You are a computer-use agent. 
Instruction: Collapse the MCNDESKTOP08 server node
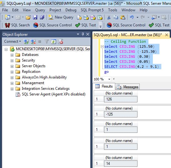click(6, 49)
